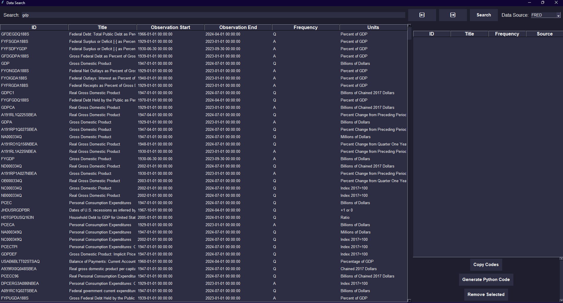Viewport: 563px width, 303px height.
Task: Minimize the Data Search window
Action: pos(530,3)
